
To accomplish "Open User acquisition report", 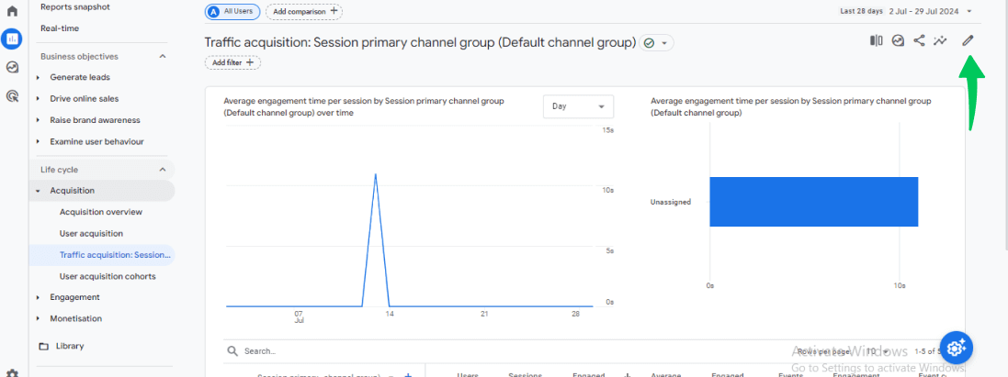I will [x=91, y=233].
